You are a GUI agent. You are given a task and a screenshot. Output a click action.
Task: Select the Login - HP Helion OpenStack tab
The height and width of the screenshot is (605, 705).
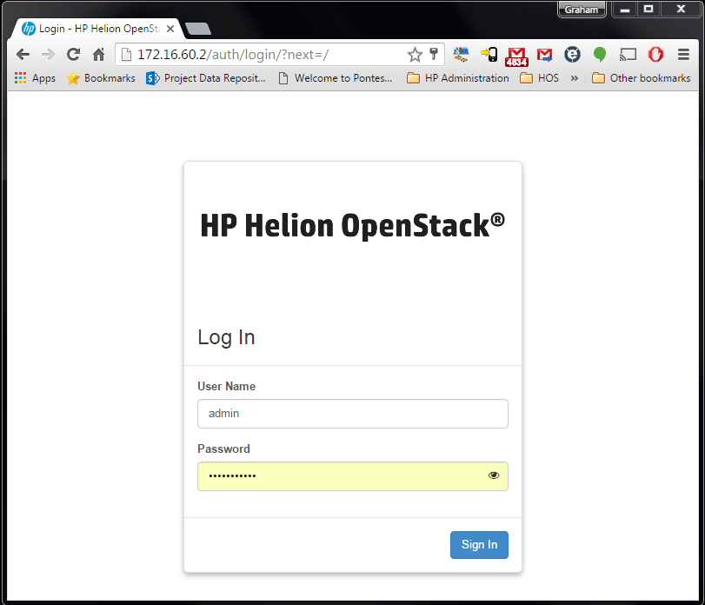[x=96, y=29]
